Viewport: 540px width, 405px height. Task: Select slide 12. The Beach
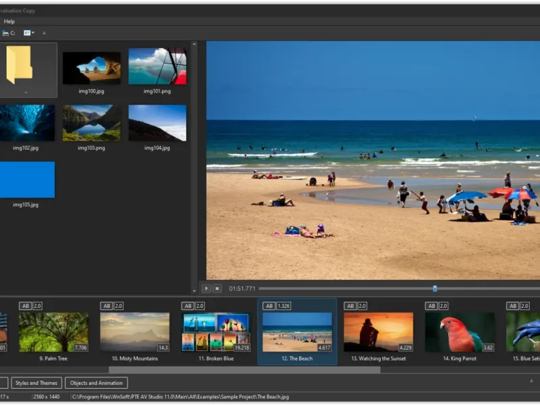click(x=297, y=332)
